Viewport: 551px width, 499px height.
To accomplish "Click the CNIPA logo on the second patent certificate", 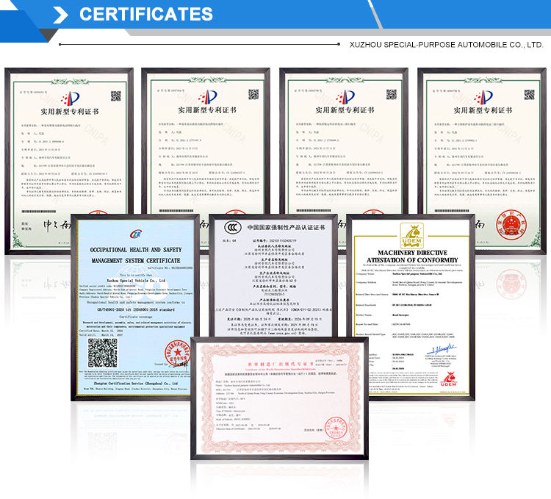I will pos(207,97).
